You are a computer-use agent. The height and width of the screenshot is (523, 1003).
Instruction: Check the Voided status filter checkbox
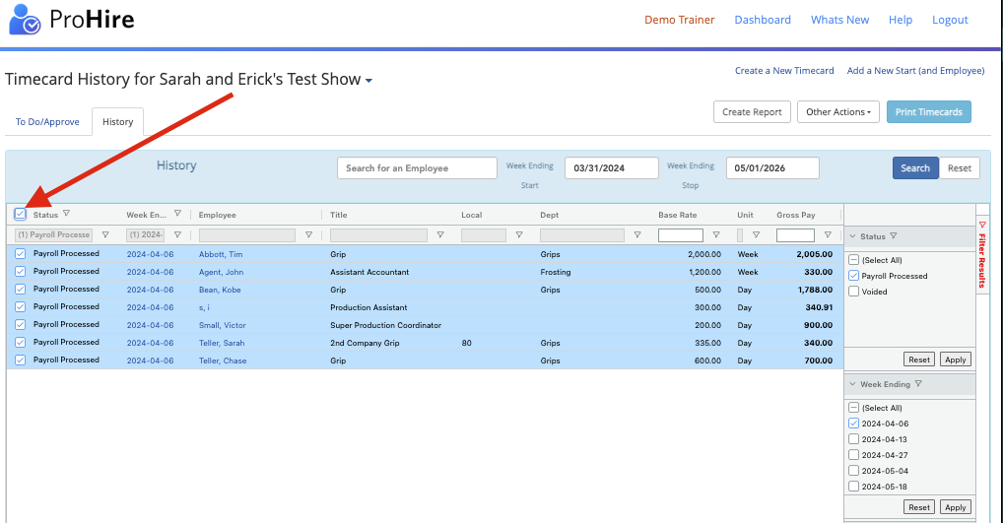pyautogui.click(x=853, y=292)
